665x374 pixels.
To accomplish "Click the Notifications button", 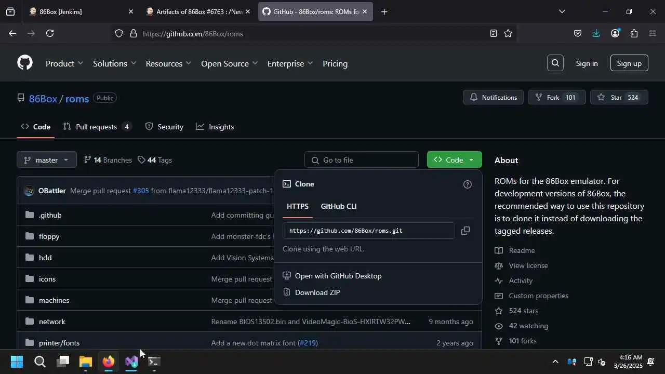I will click(494, 97).
